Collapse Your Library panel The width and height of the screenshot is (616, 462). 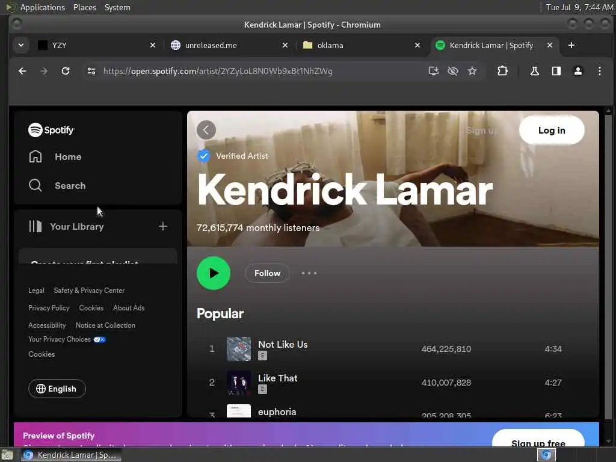point(66,227)
